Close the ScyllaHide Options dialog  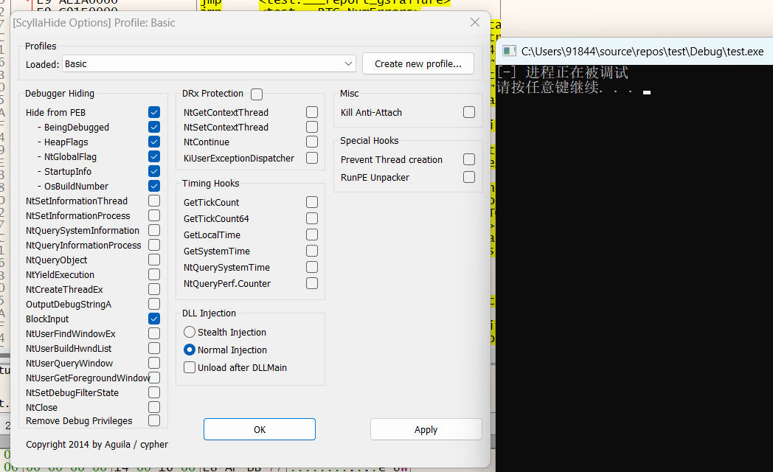tap(475, 23)
